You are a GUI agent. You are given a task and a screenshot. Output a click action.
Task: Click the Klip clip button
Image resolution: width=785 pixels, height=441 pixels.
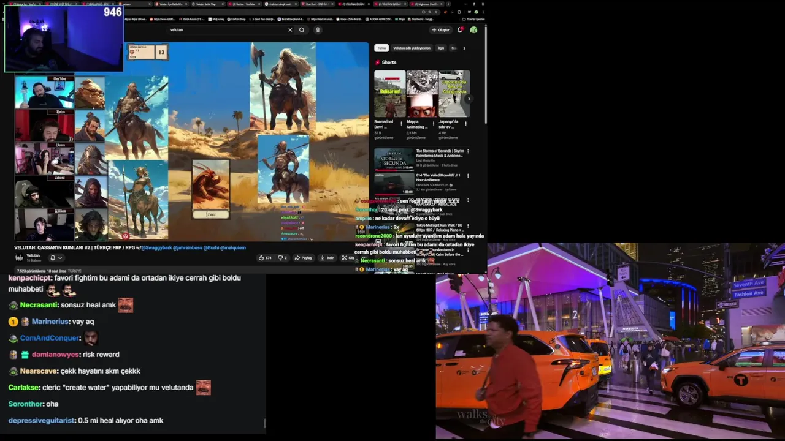pyautogui.click(x=348, y=258)
